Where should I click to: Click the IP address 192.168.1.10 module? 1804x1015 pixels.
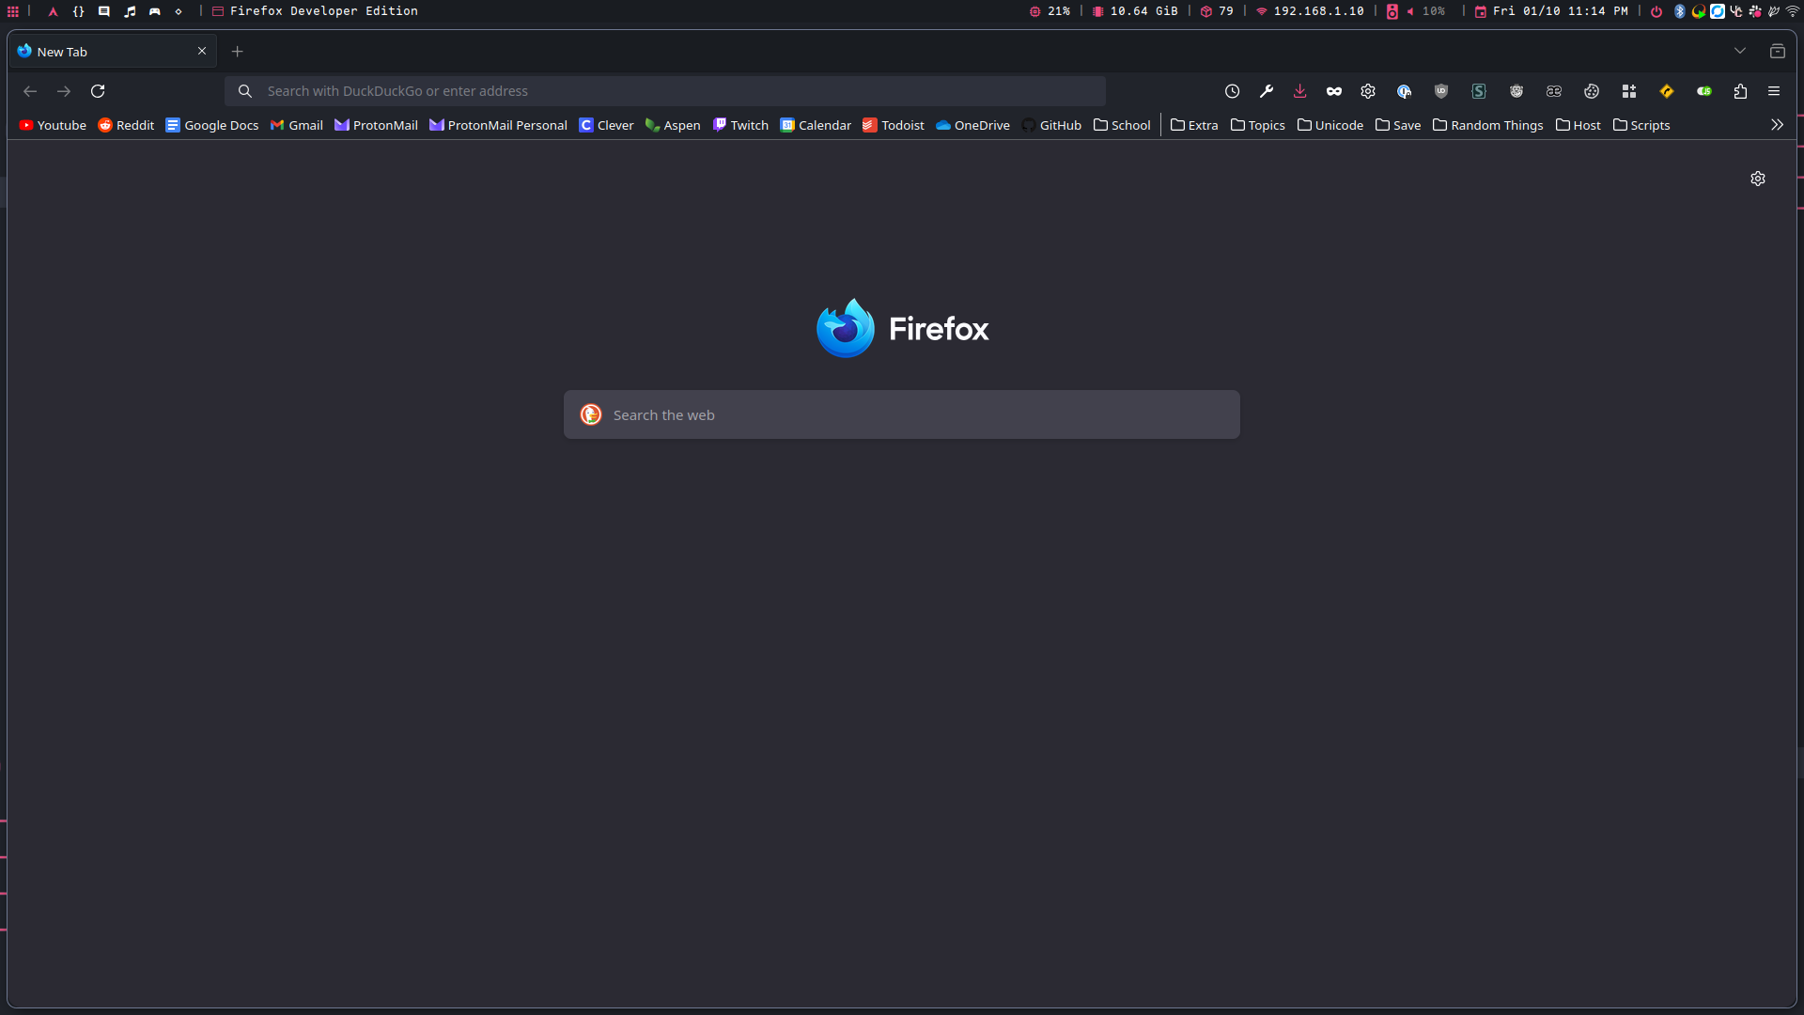(x=1310, y=11)
